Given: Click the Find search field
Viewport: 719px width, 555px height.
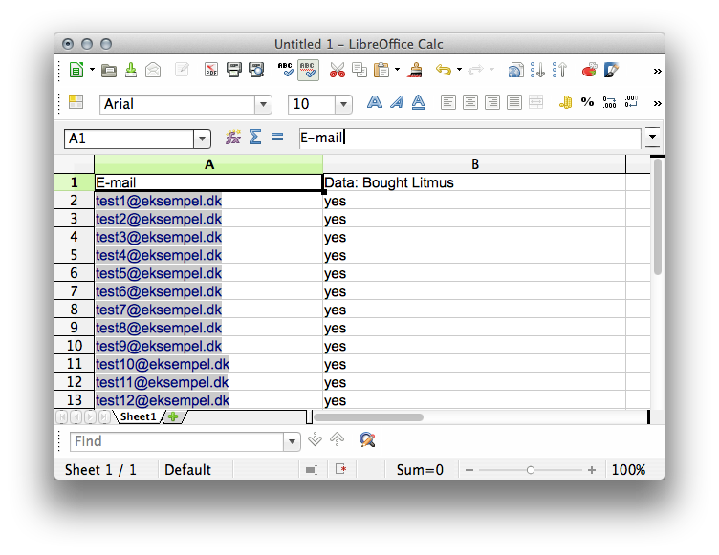Looking at the screenshot, I should tap(177, 441).
